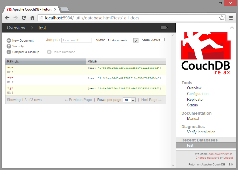Open the Security settings icon
The image size is (238, 170).
click(9, 46)
